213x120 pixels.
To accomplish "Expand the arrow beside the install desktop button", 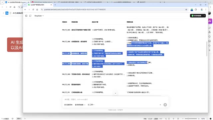I will click(204, 16).
